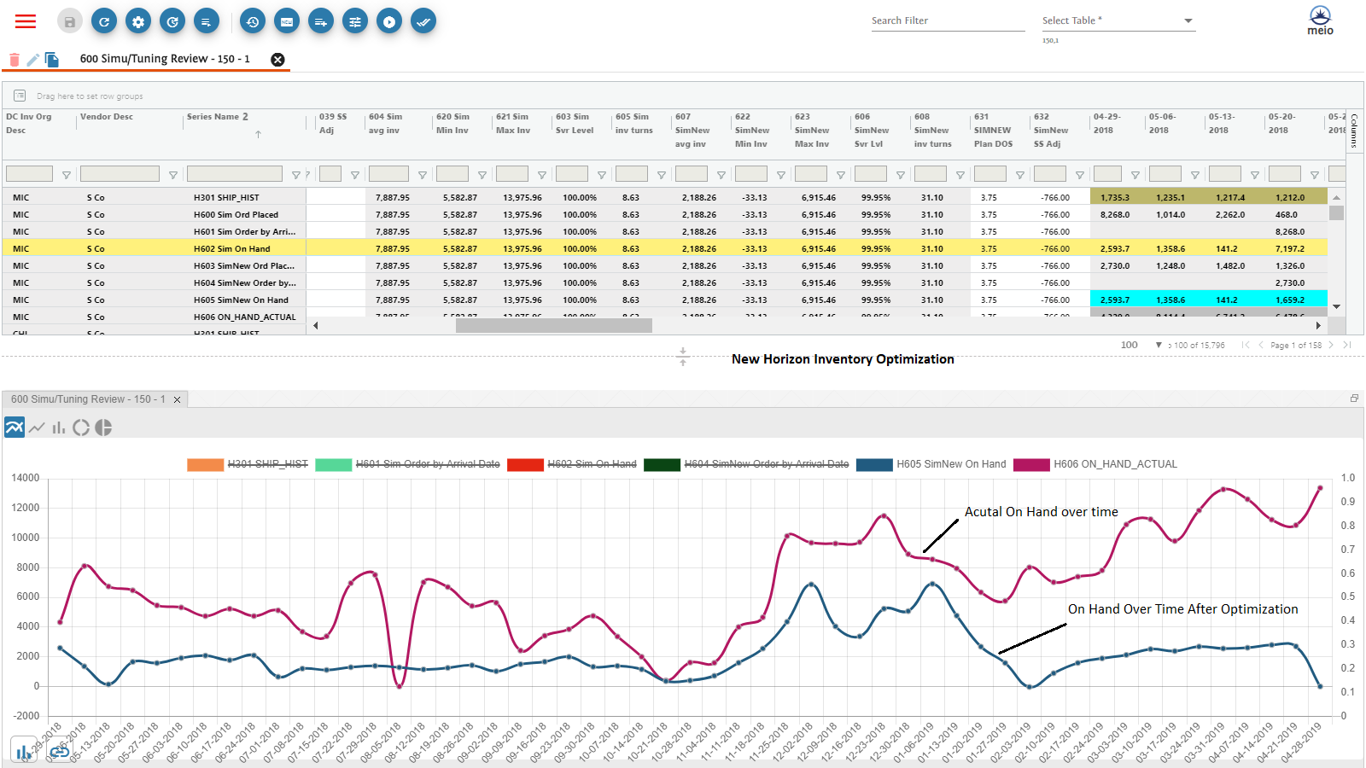The width and height of the screenshot is (1366, 768).
Task: Select the upper 600 Simu/Tuning Review tab
Action: pyautogui.click(x=165, y=59)
